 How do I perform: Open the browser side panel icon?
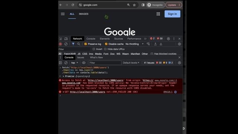[143, 5]
